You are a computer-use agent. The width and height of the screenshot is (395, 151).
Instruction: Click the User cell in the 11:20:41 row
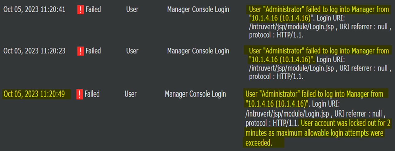click(132, 9)
